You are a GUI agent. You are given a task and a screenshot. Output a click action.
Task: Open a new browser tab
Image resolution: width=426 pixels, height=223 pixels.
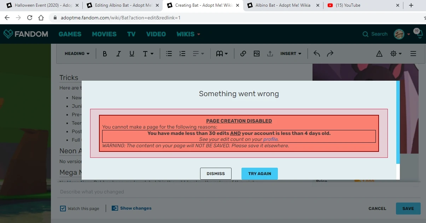411,5
